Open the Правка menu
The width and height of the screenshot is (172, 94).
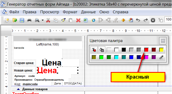coord(30,12)
